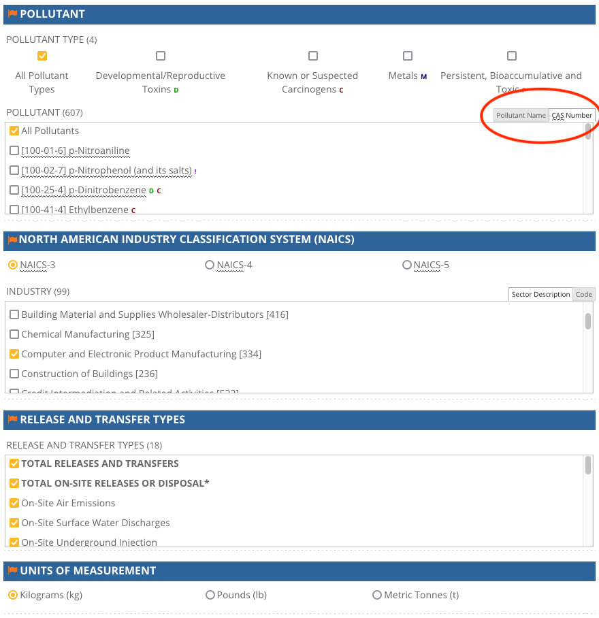599x618 pixels.
Task: Click the flag icon beside NAICS header
Action: (x=12, y=240)
